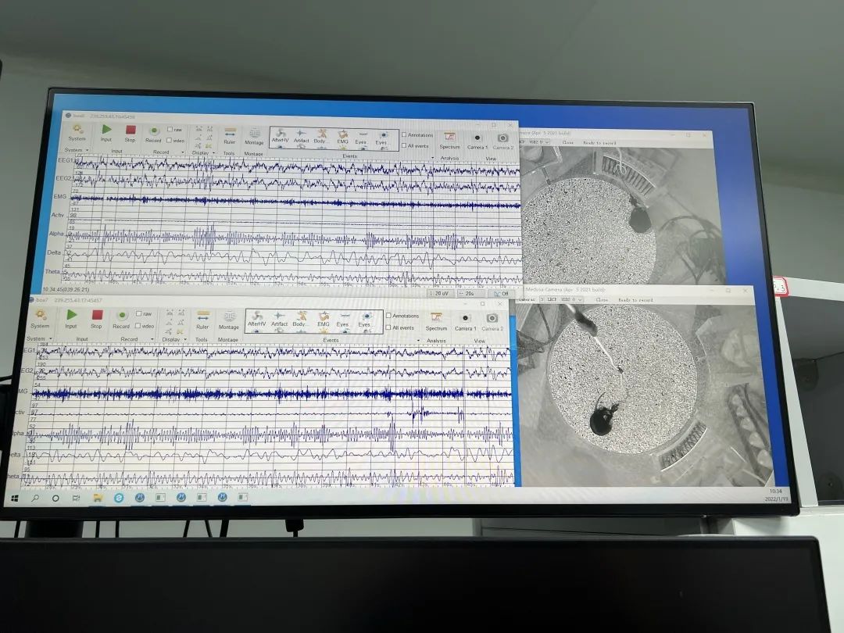Image resolution: width=844 pixels, height=633 pixels.
Task: Select the Ruler tool in lower window
Action: tap(202, 320)
